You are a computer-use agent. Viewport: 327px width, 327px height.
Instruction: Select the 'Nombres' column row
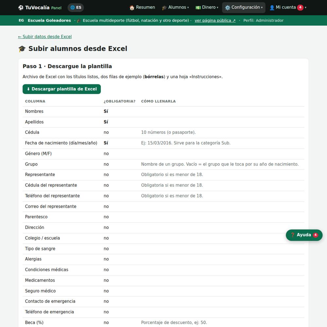(x=163, y=112)
